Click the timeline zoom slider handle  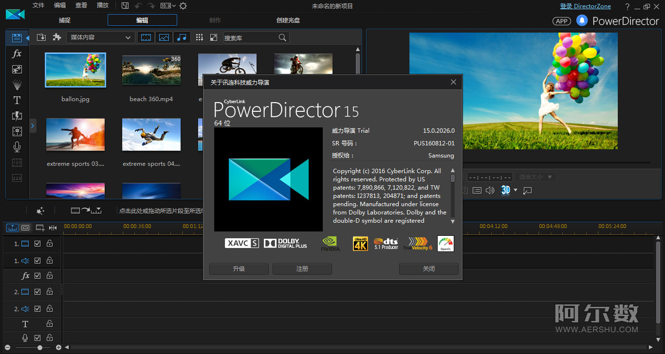pos(40,347)
